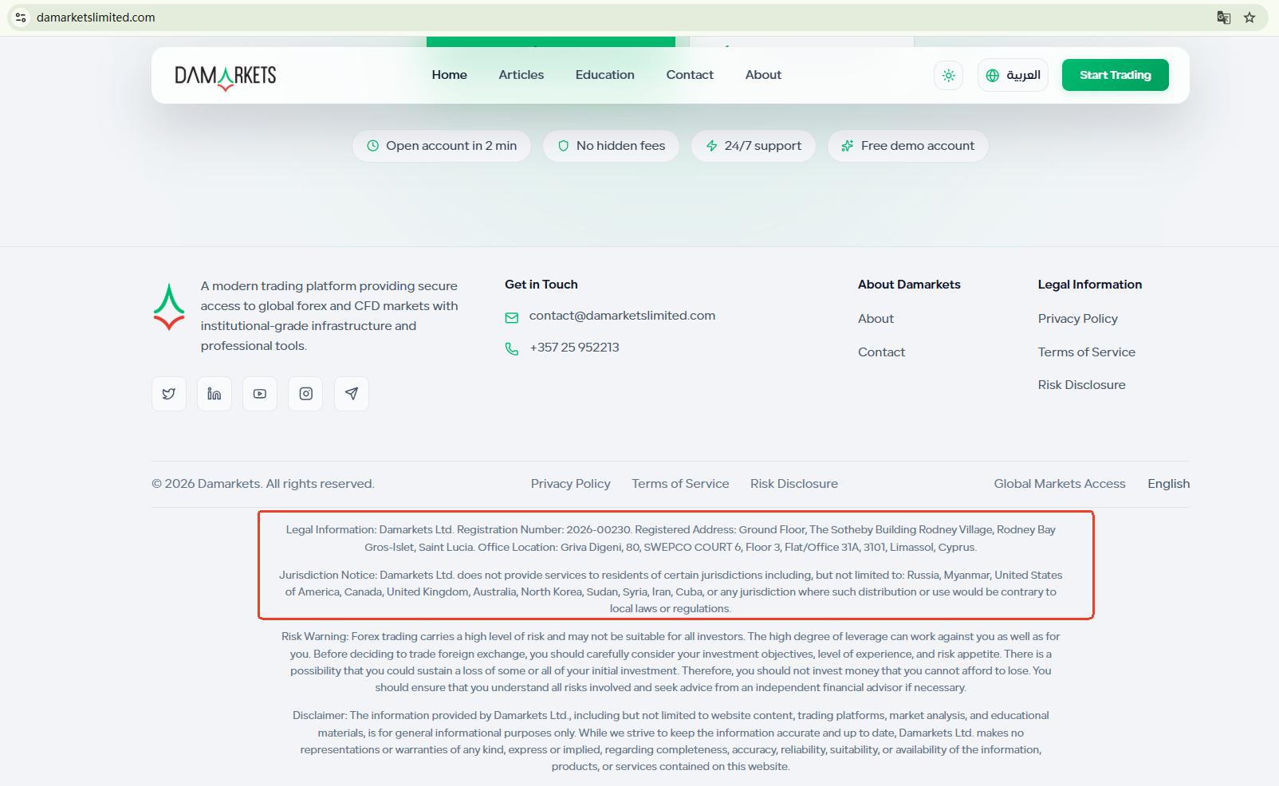The width and height of the screenshot is (1279, 786).
Task: Open the Telegram paper-plane icon in footer
Action: 352,394
